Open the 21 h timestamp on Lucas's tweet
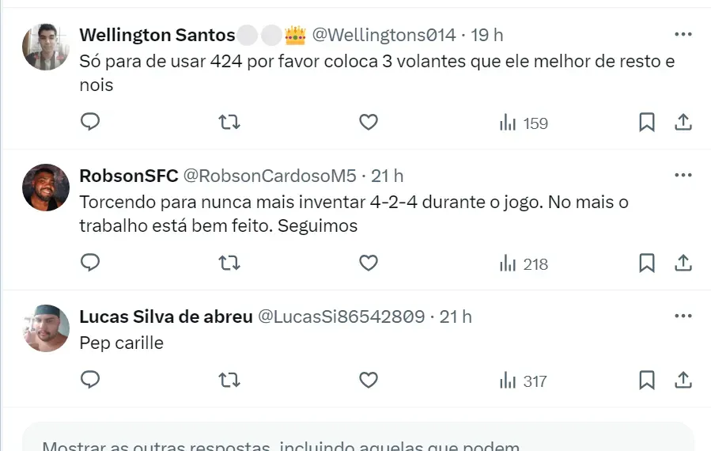Viewport: 711px width, 451px height. coord(456,316)
